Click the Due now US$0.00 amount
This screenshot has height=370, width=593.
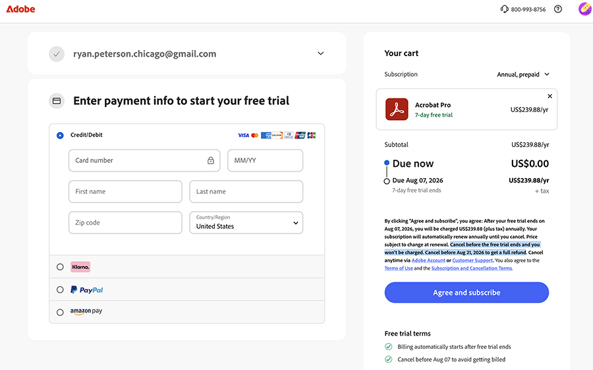530,164
